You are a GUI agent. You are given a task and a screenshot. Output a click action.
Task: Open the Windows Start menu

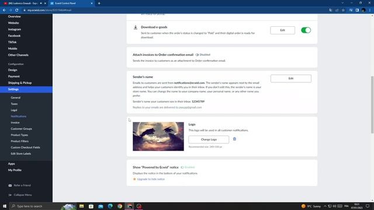[5, 206]
